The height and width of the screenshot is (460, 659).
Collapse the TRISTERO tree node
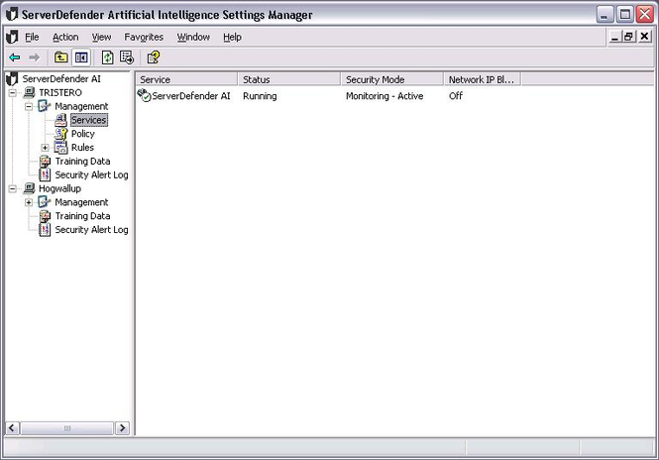coord(13,92)
